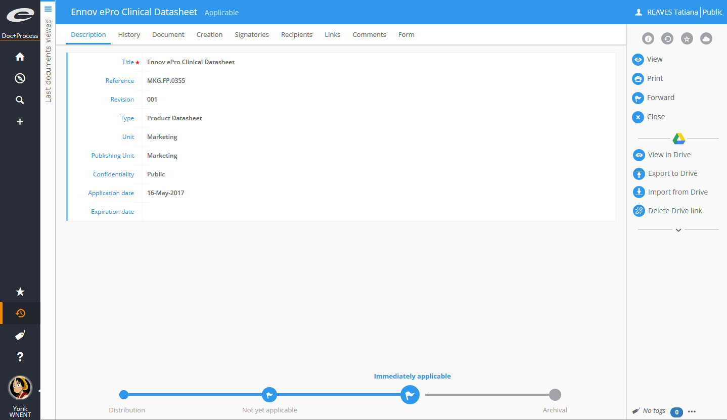The height and width of the screenshot is (420, 727).
Task: Click the cloud circle icon
Action: [x=706, y=38]
